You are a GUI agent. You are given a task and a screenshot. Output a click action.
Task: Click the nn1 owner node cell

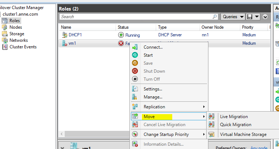tap(205, 35)
